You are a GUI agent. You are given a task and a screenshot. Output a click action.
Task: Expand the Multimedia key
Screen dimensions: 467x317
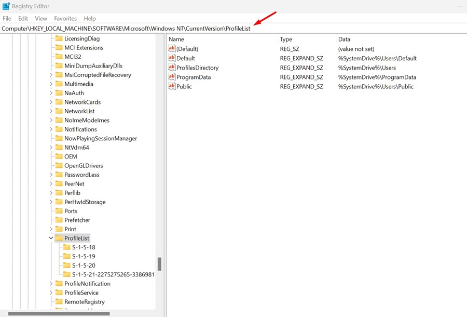pyautogui.click(x=51, y=84)
